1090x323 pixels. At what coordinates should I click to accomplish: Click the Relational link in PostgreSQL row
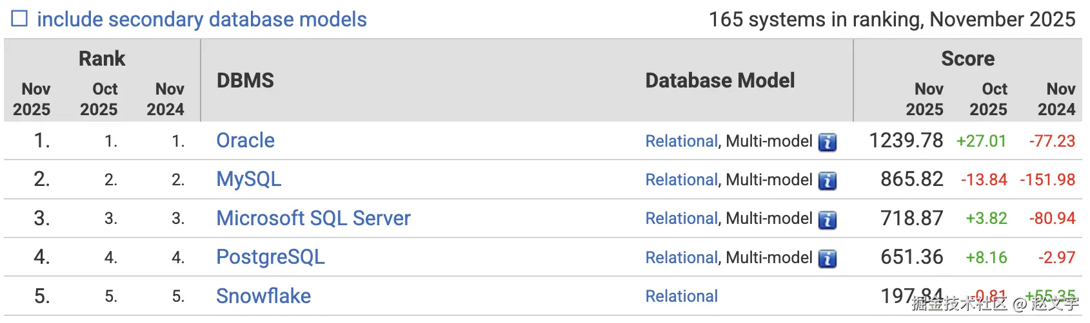tap(681, 258)
